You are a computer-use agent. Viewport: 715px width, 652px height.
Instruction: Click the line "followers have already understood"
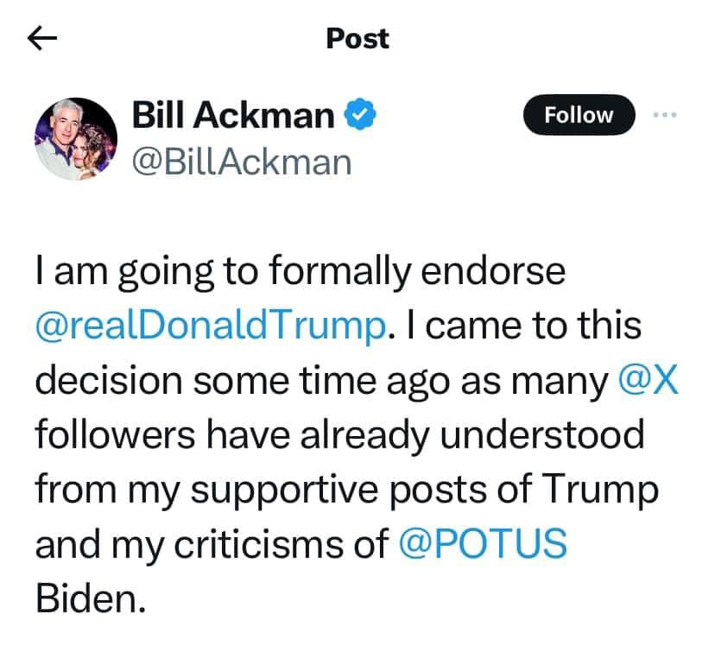point(339,435)
